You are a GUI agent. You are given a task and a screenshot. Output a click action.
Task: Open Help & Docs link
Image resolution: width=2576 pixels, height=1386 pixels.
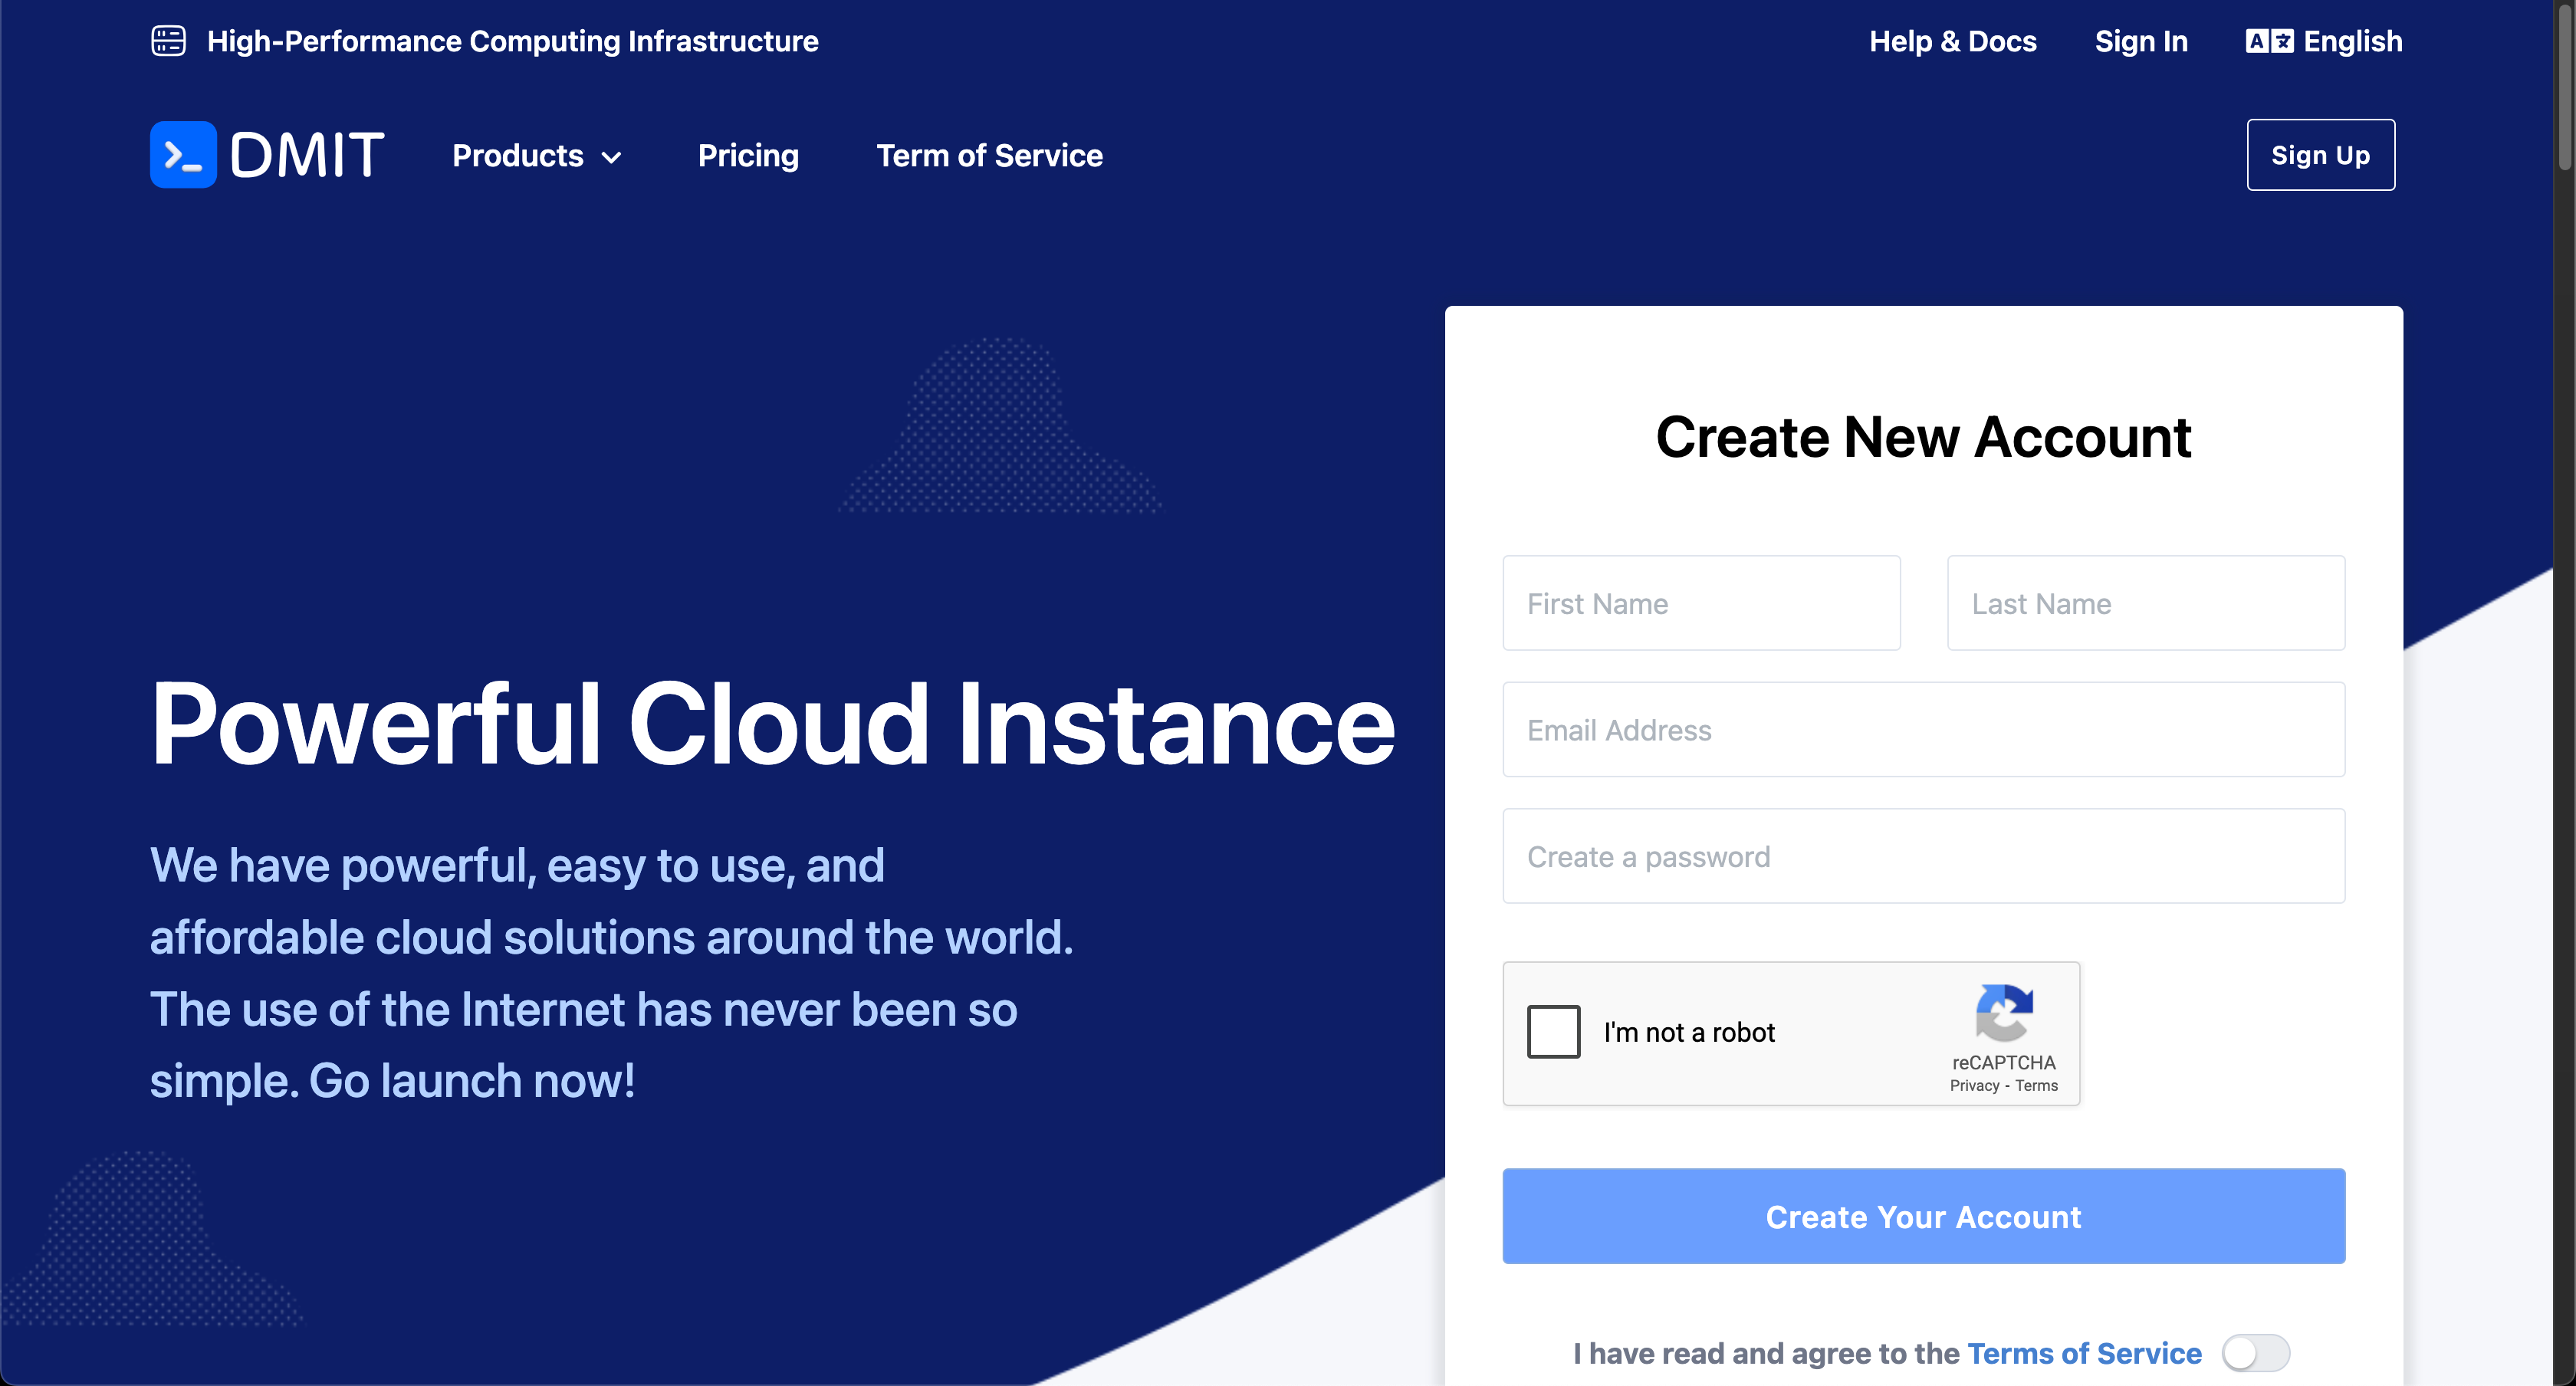tap(1952, 41)
